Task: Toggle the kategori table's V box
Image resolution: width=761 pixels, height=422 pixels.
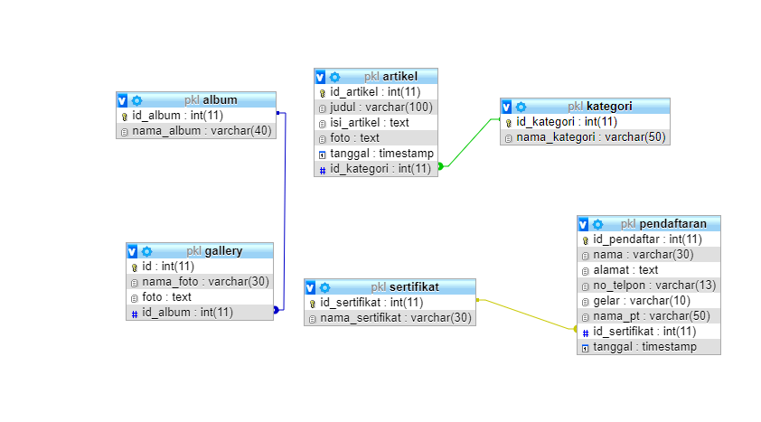Action: 507,107
